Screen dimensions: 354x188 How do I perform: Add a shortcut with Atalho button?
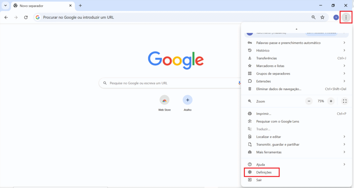[187, 103]
